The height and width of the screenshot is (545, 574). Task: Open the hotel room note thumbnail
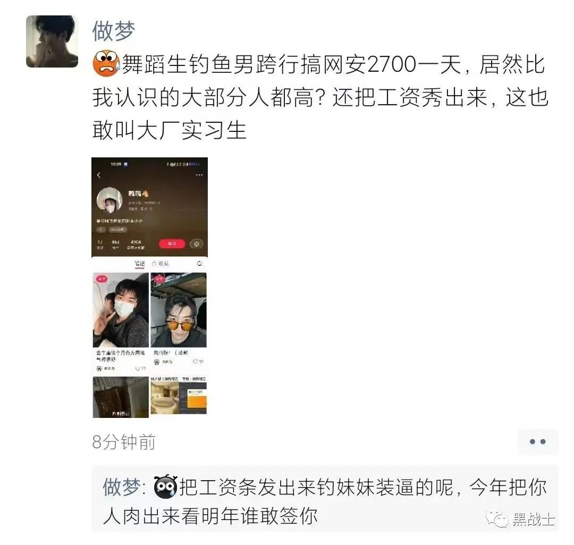click(x=179, y=397)
